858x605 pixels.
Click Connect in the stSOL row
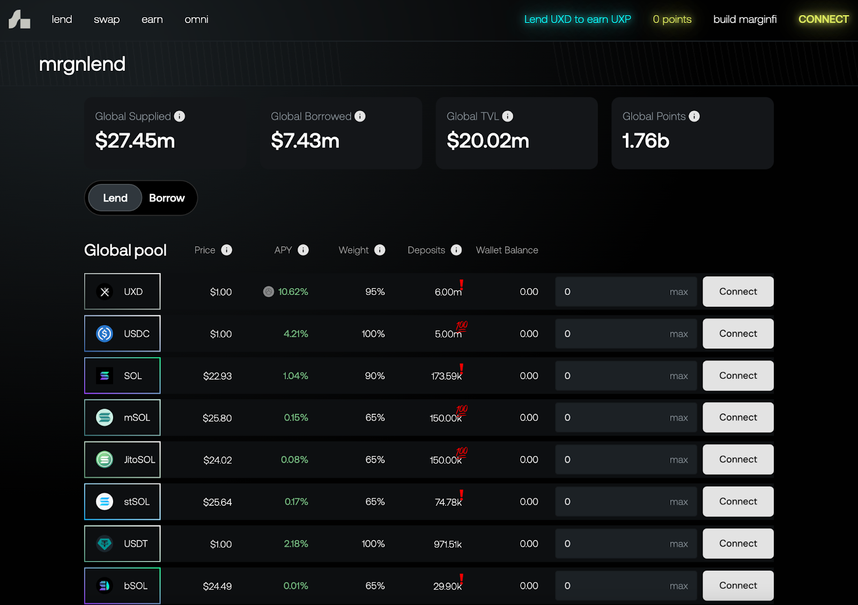738,501
